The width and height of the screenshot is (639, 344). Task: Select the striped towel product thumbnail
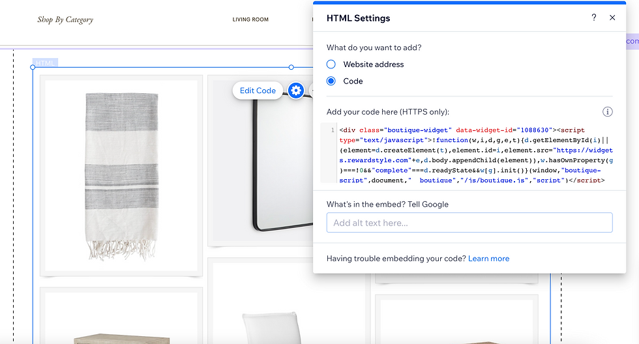pos(121,175)
